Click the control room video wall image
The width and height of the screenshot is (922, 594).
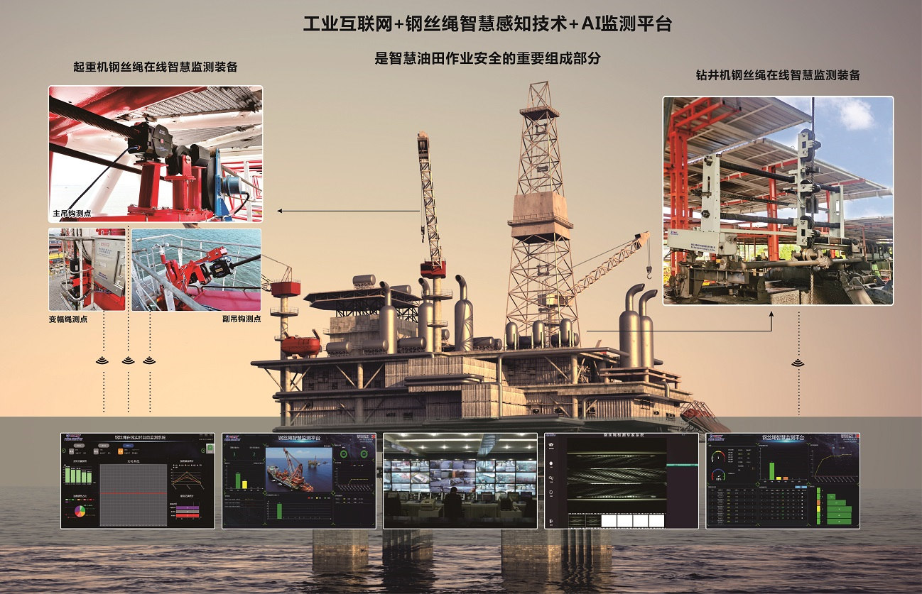pos(460,480)
